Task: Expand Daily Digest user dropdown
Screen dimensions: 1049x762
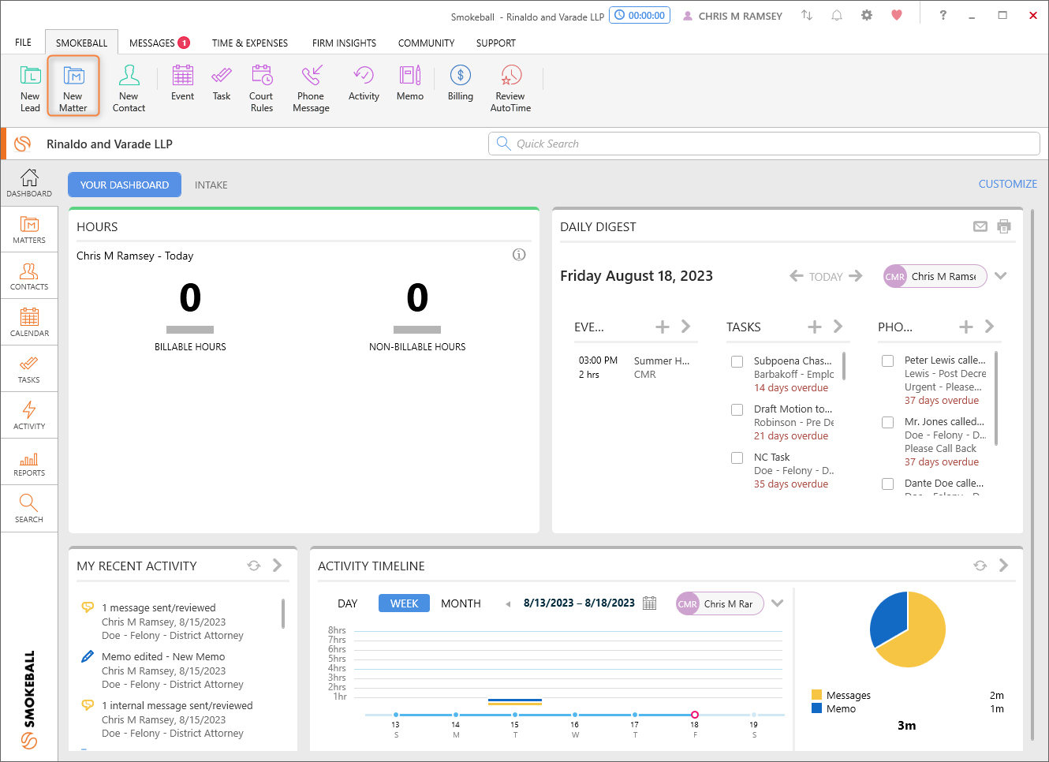Action: pos(1001,276)
